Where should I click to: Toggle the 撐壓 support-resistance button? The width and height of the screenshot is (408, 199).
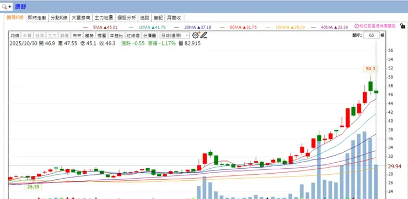[x=101, y=36]
